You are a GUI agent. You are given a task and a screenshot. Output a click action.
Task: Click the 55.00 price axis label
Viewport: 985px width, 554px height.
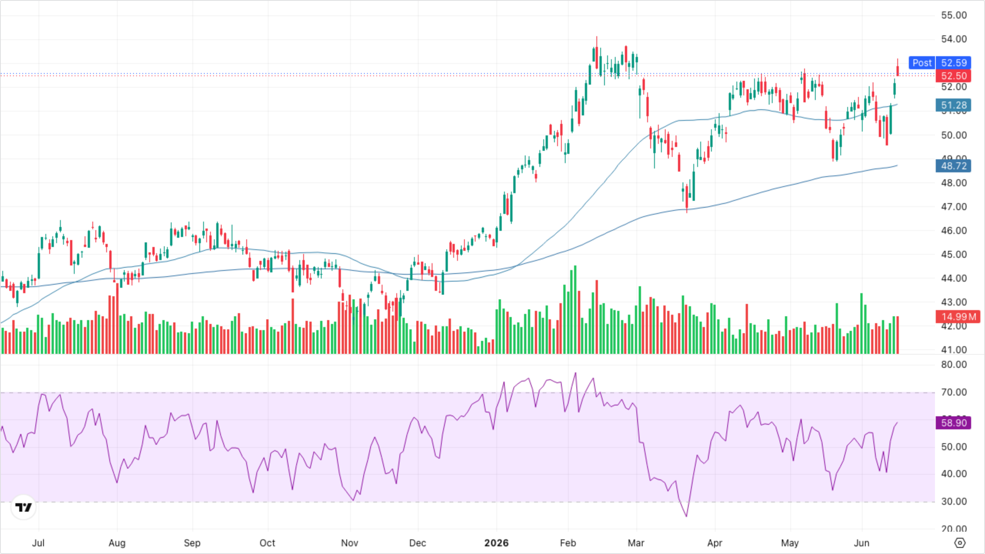954,15
